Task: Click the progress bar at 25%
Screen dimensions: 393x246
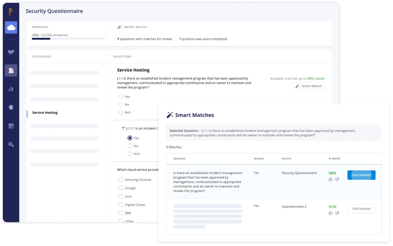Action: [x=68, y=39]
